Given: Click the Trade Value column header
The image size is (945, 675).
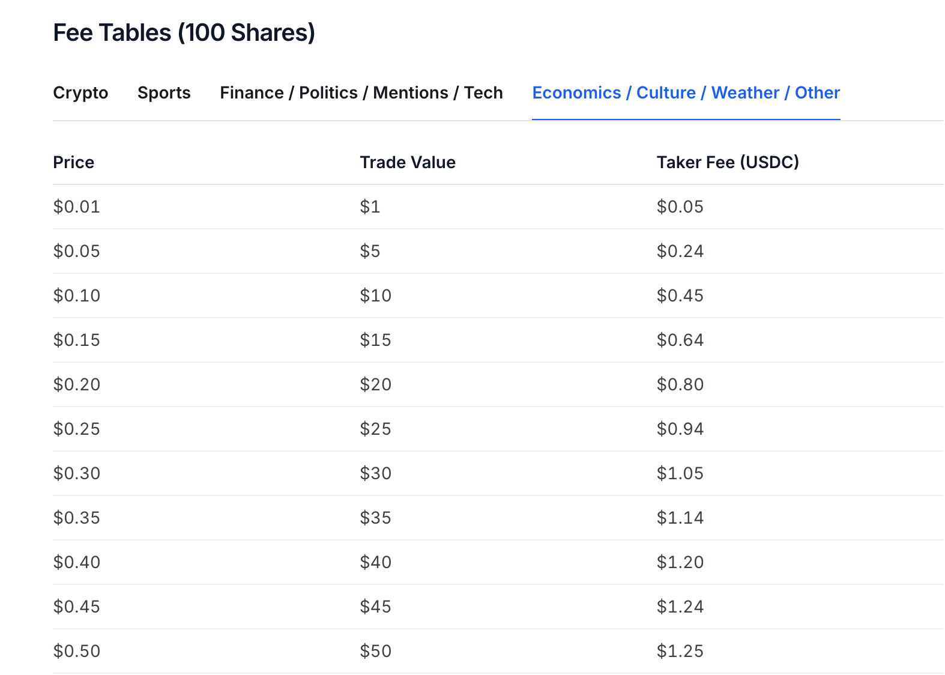Looking at the screenshot, I should coord(407,162).
